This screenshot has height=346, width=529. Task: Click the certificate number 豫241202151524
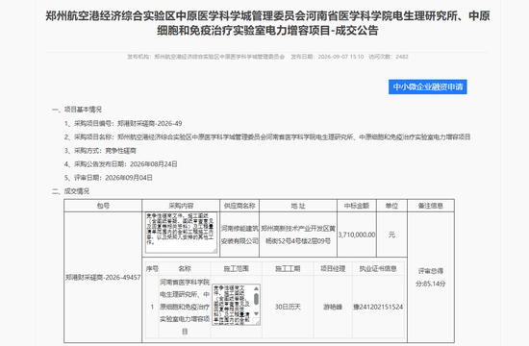coord(378,307)
